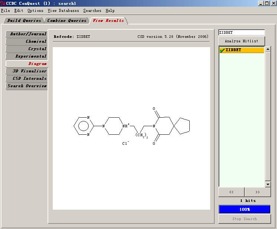Open the Searches menu
The width and height of the screenshot is (277, 229).
92,11
